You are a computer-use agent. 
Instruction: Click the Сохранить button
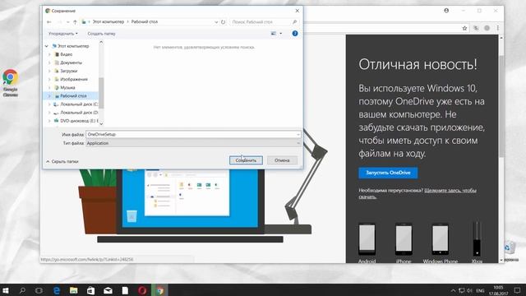(x=246, y=160)
